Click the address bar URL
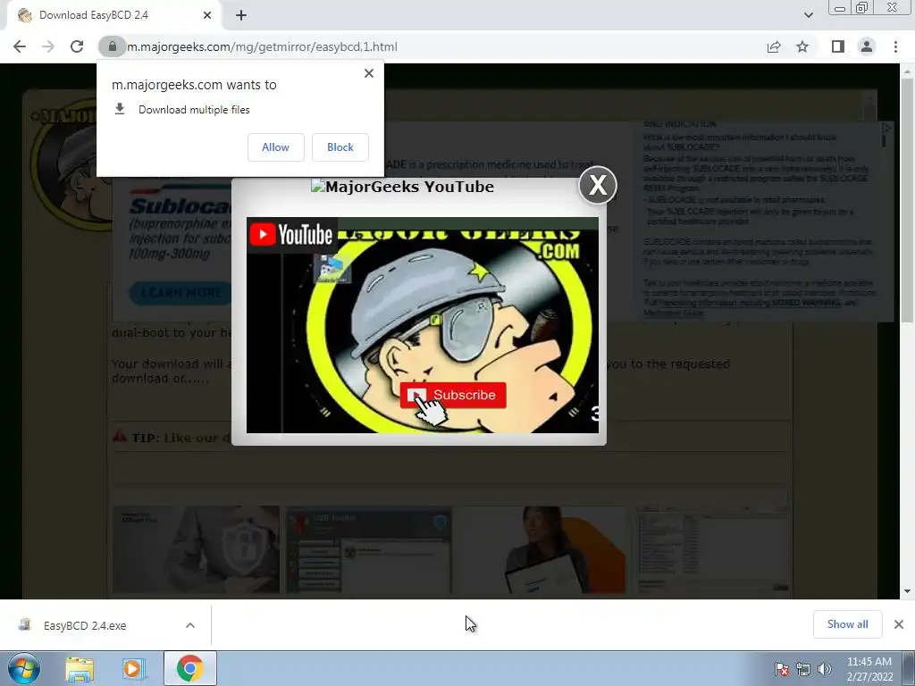Screen dimensions: 915x686 [262, 46]
